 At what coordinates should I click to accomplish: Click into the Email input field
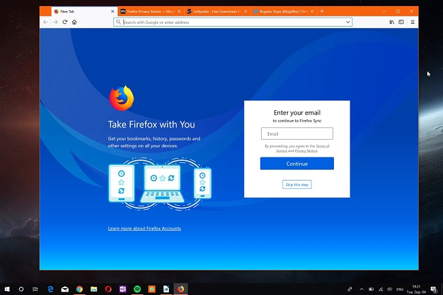296,134
